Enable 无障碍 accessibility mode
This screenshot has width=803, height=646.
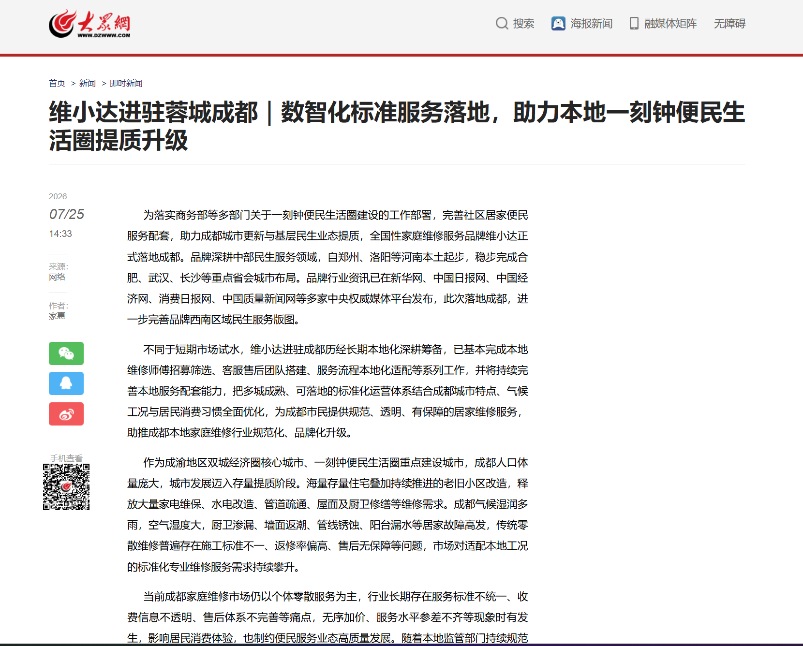click(729, 23)
